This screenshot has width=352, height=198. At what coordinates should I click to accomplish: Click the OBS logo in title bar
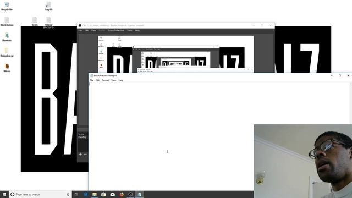[x=80, y=26]
